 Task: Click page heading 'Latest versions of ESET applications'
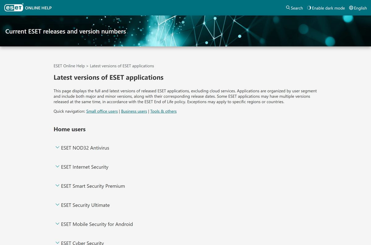109,77
